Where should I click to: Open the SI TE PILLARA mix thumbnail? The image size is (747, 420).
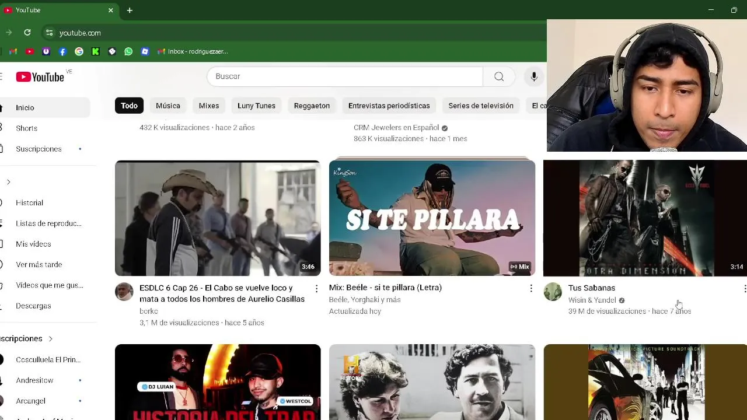pyautogui.click(x=432, y=218)
